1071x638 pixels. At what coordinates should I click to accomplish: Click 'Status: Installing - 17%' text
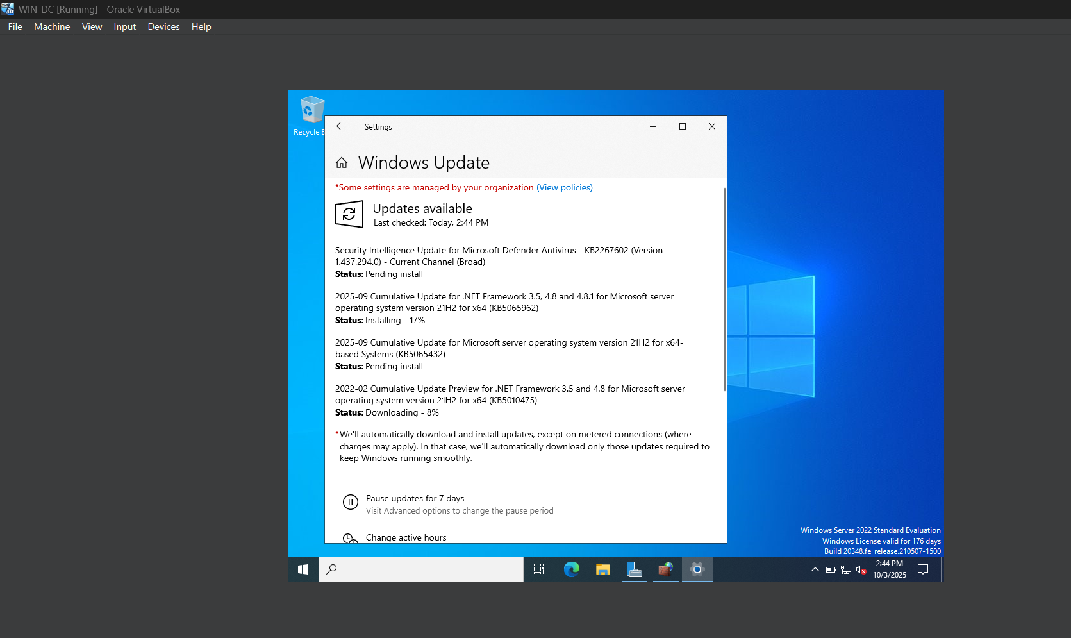coord(380,320)
